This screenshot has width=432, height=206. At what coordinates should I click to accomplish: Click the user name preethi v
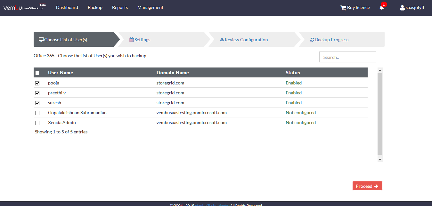57,93
